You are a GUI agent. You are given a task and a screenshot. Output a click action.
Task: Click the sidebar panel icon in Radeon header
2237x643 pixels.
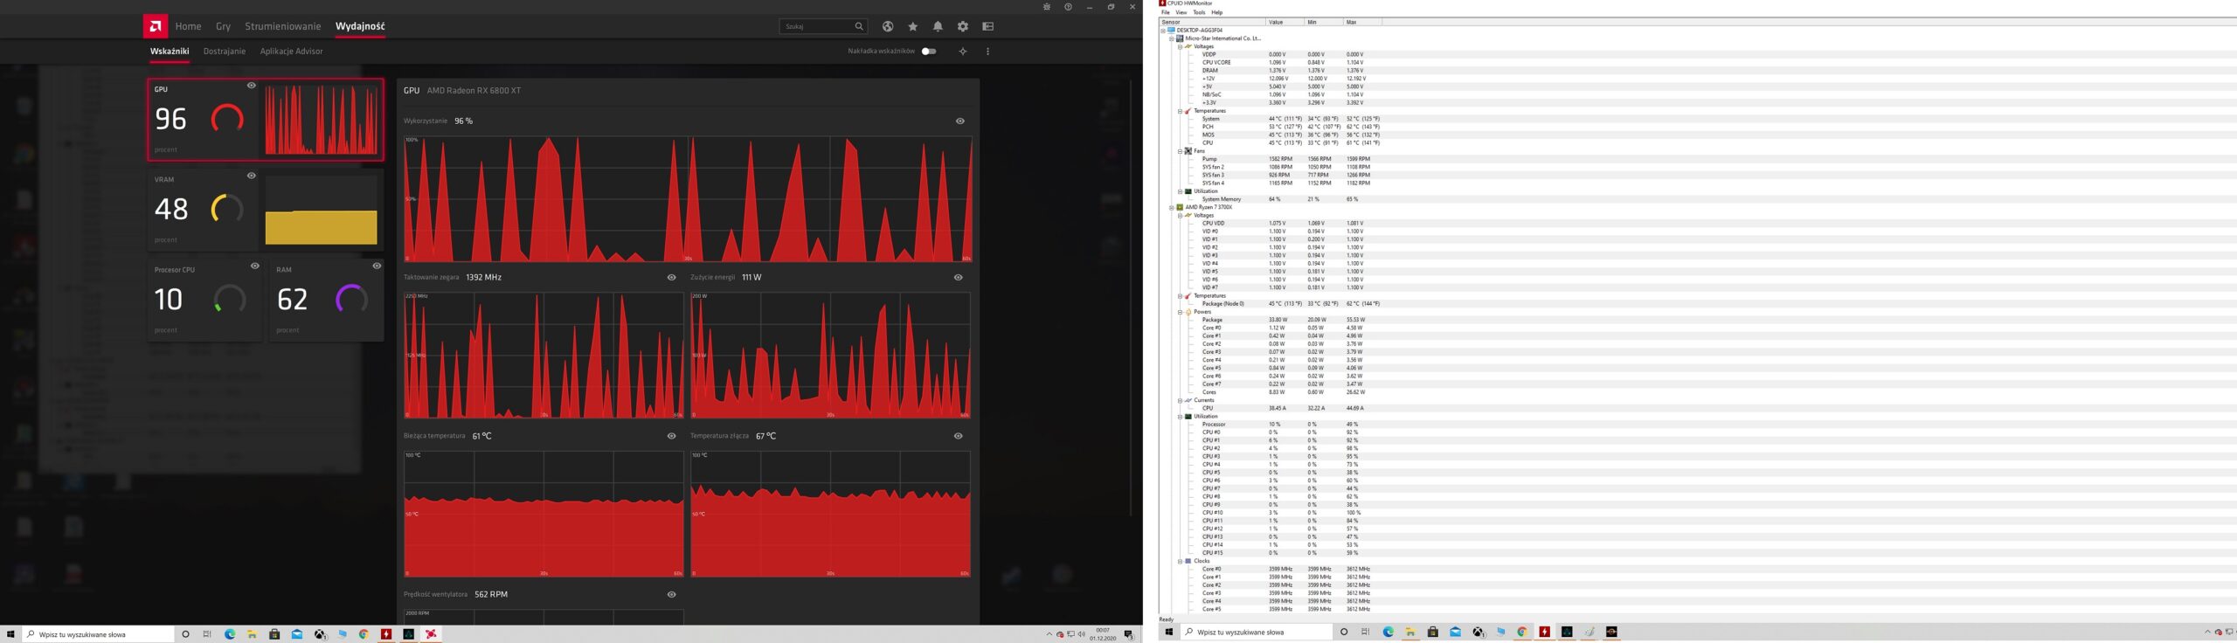[x=988, y=26]
